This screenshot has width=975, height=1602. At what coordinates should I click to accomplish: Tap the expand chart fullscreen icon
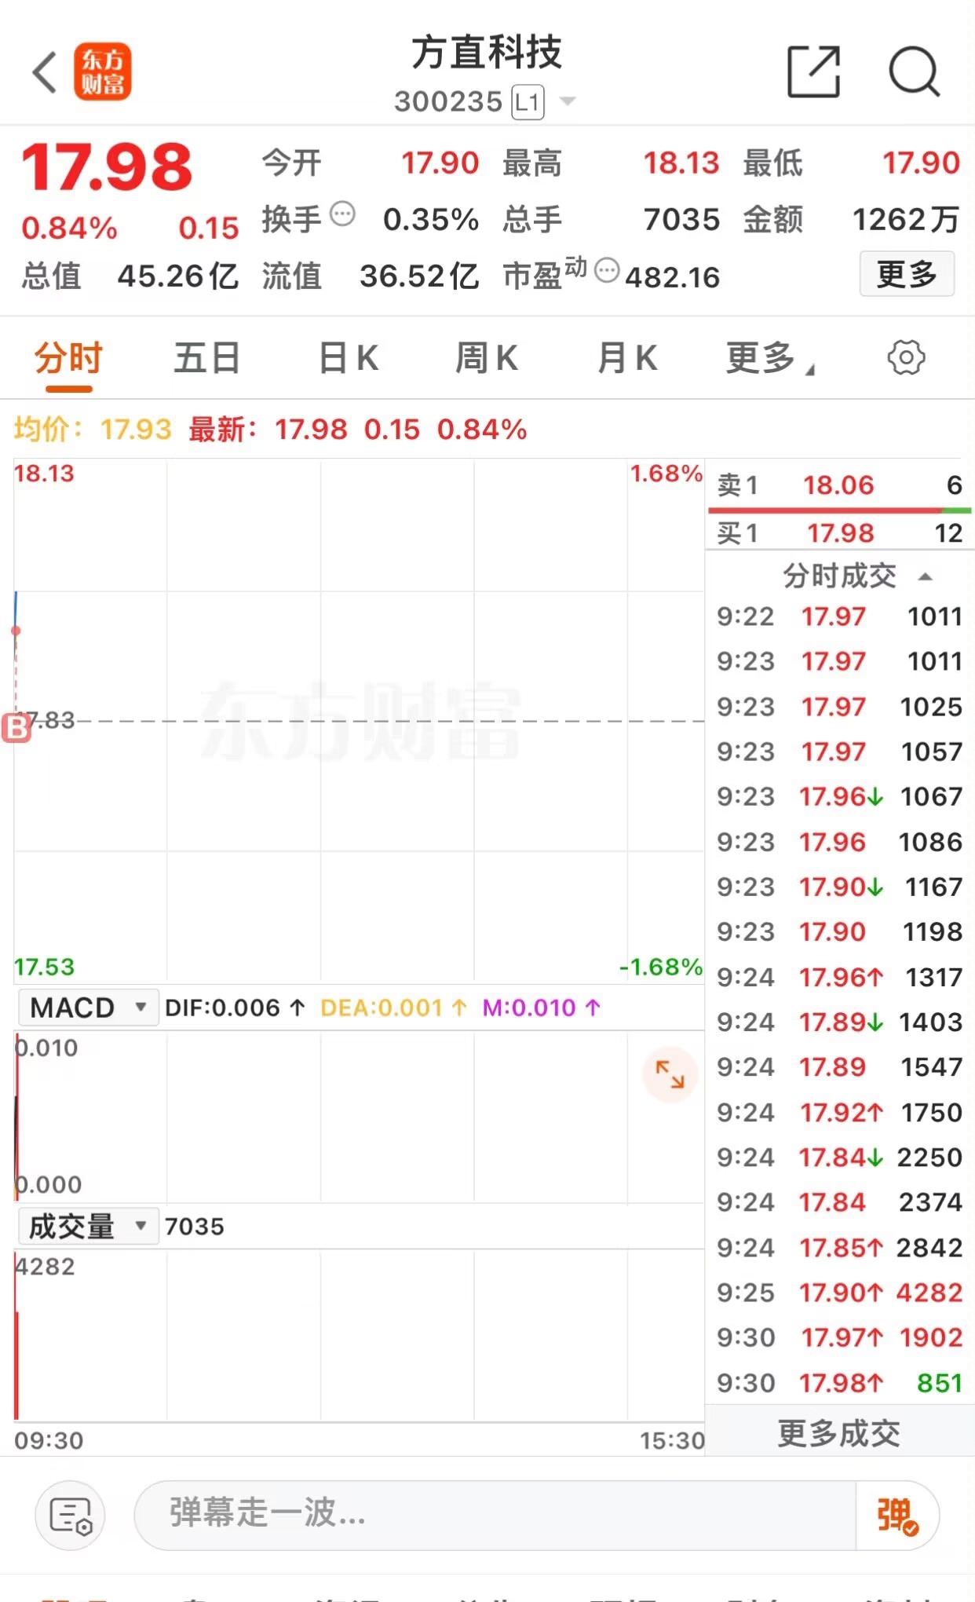point(670,1074)
